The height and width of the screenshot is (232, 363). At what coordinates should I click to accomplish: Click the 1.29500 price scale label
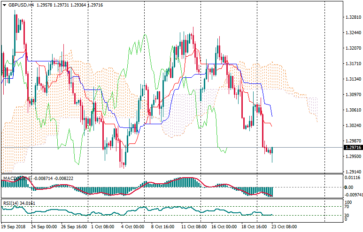pyautogui.click(x=352, y=157)
